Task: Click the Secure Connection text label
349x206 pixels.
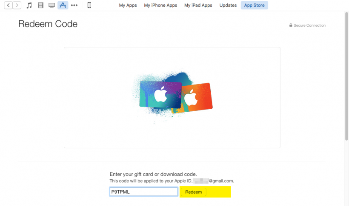Action: pyautogui.click(x=309, y=25)
